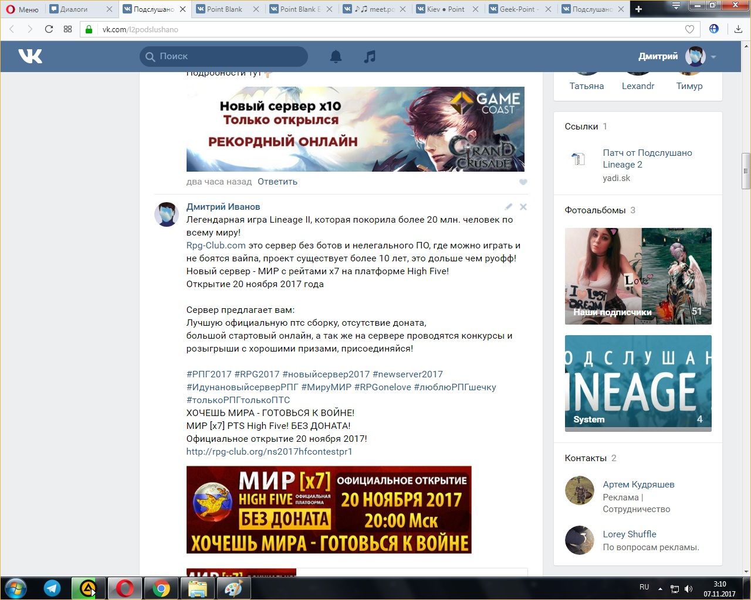Open the Контакты section header
751x600 pixels.
[586, 458]
